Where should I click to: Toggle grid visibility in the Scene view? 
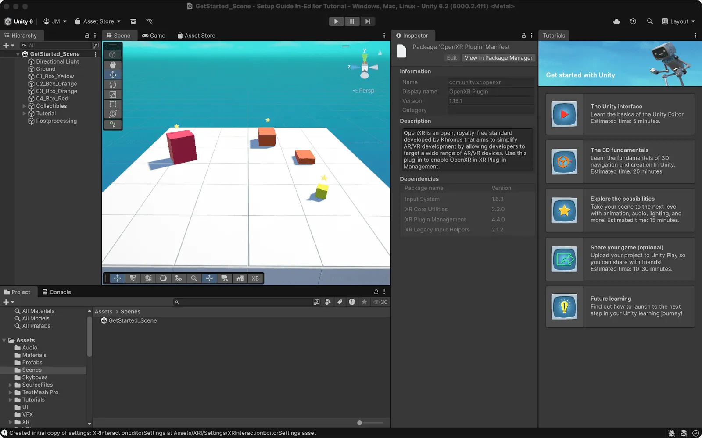(x=148, y=278)
